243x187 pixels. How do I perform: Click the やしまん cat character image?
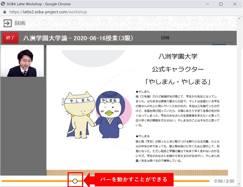point(79,115)
